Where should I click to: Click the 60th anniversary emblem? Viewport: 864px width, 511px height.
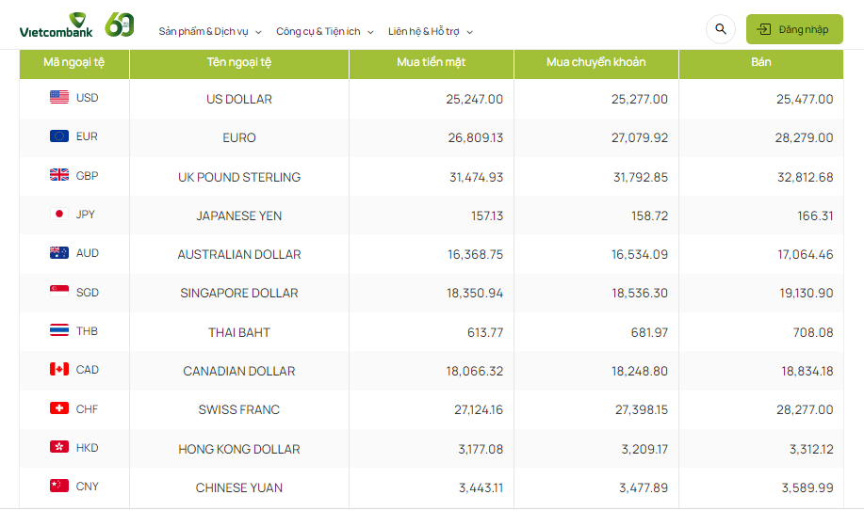point(120,25)
